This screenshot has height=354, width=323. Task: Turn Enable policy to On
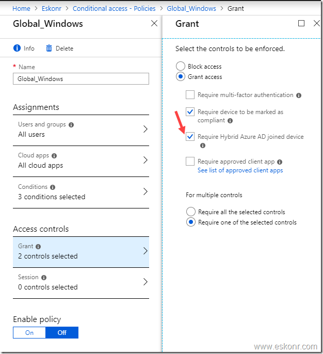tap(29, 332)
